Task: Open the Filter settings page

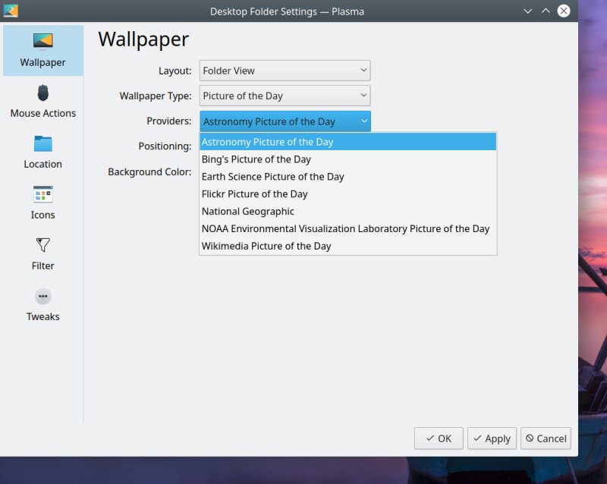Action: pyautogui.click(x=42, y=253)
